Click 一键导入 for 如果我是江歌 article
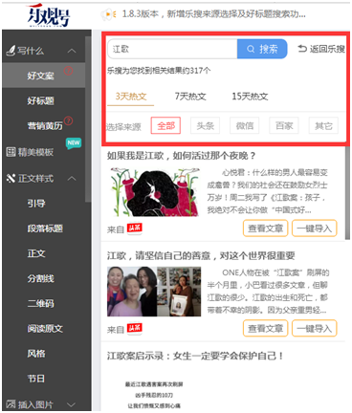Screen dimensions: 352x413 click(315, 228)
